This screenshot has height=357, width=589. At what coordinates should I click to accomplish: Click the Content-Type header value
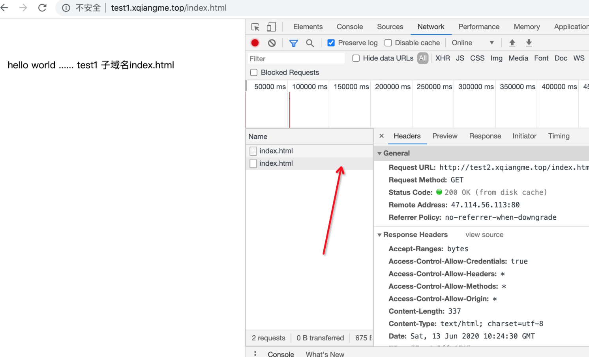[491, 324]
